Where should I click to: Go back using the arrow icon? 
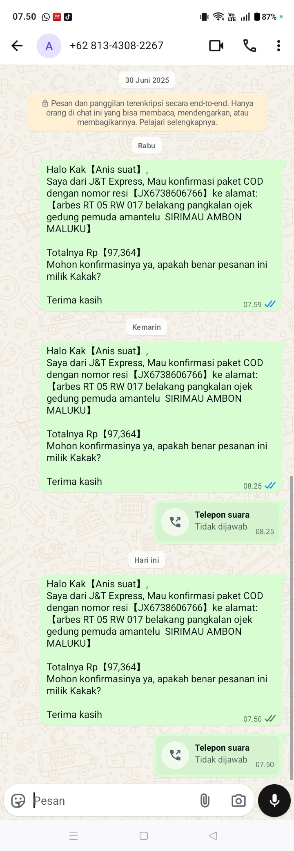pyautogui.click(x=17, y=45)
